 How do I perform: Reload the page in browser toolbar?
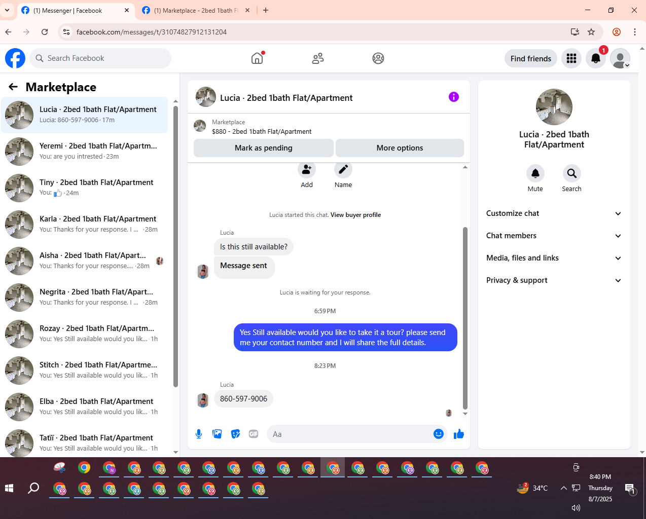[x=45, y=32]
